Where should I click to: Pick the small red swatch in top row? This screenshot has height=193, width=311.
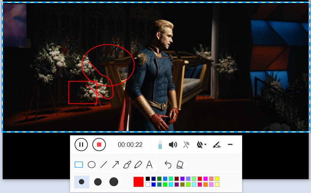tap(200, 179)
